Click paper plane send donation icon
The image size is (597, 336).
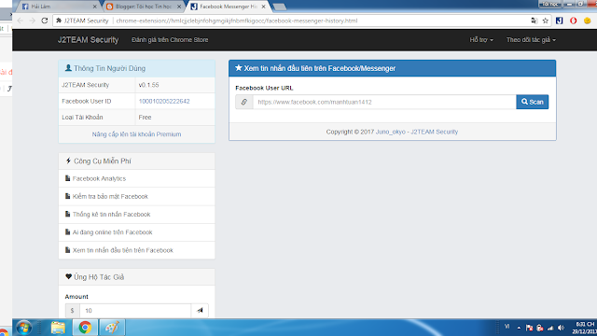tap(200, 311)
